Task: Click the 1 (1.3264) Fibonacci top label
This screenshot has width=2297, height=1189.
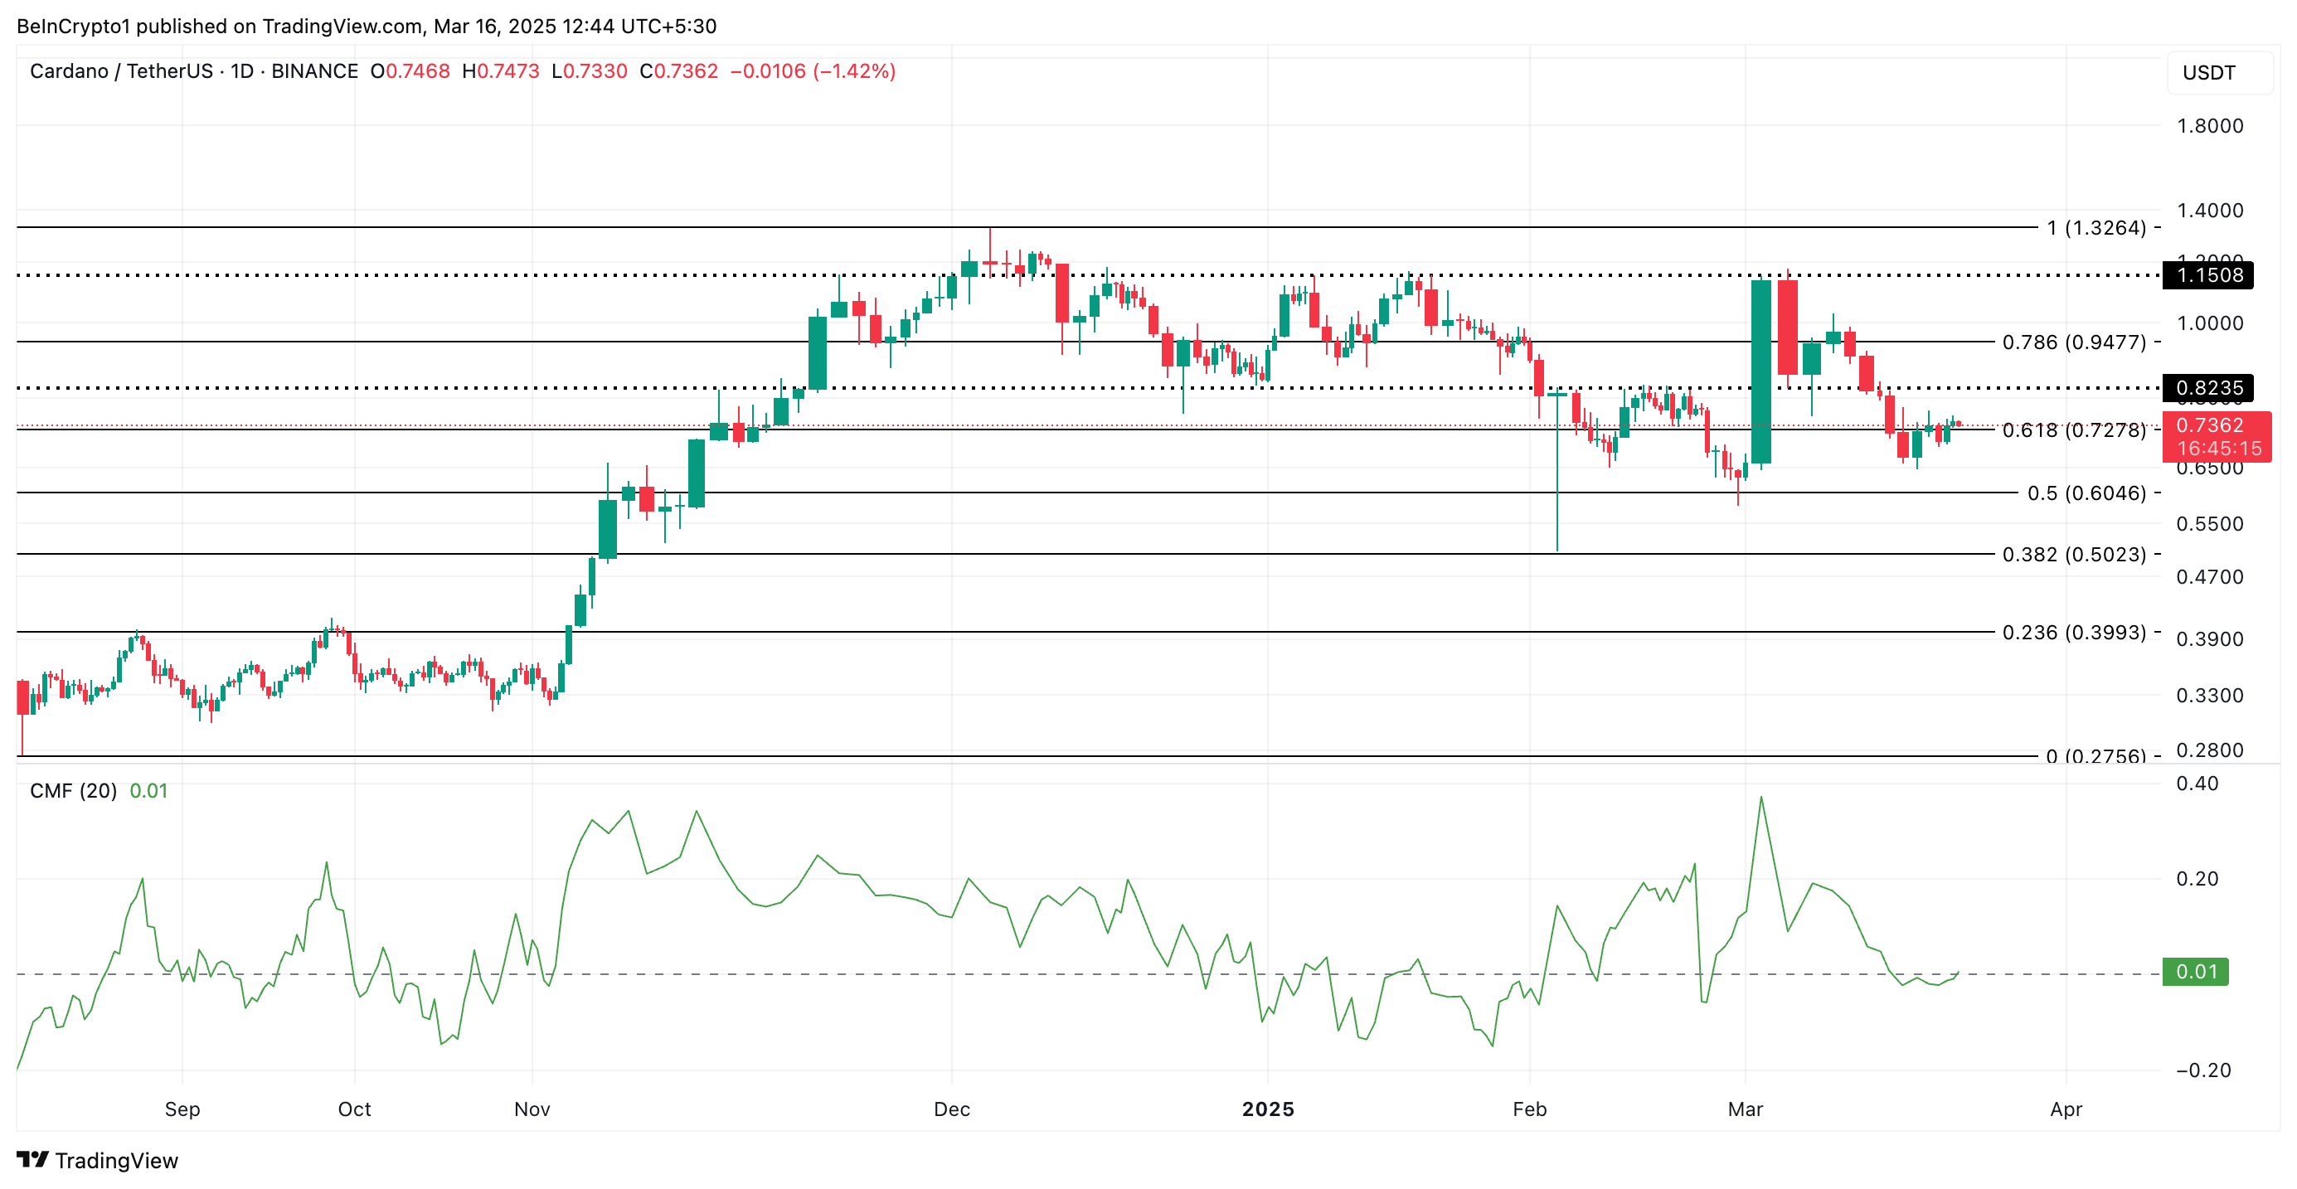Action: coord(2095,228)
